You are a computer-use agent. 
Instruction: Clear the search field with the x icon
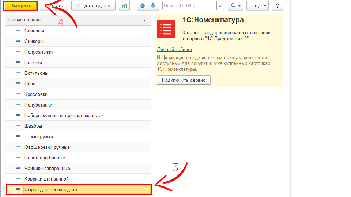tap(220, 6)
